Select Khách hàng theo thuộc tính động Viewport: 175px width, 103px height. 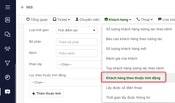tap(133, 78)
